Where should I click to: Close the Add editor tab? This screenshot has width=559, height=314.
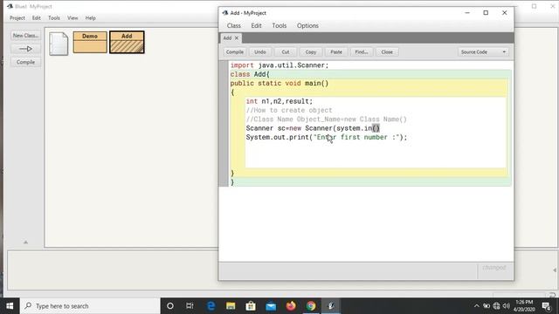(x=237, y=38)
